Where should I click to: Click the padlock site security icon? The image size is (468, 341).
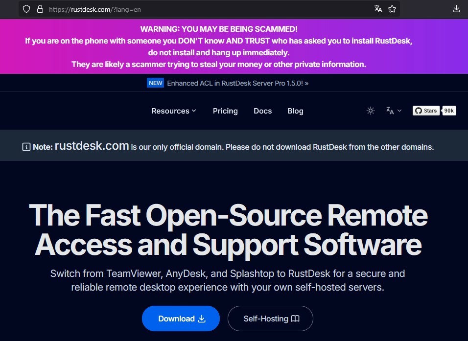[x=40, y=9]
